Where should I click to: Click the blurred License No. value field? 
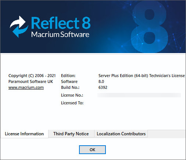(139, 95)
